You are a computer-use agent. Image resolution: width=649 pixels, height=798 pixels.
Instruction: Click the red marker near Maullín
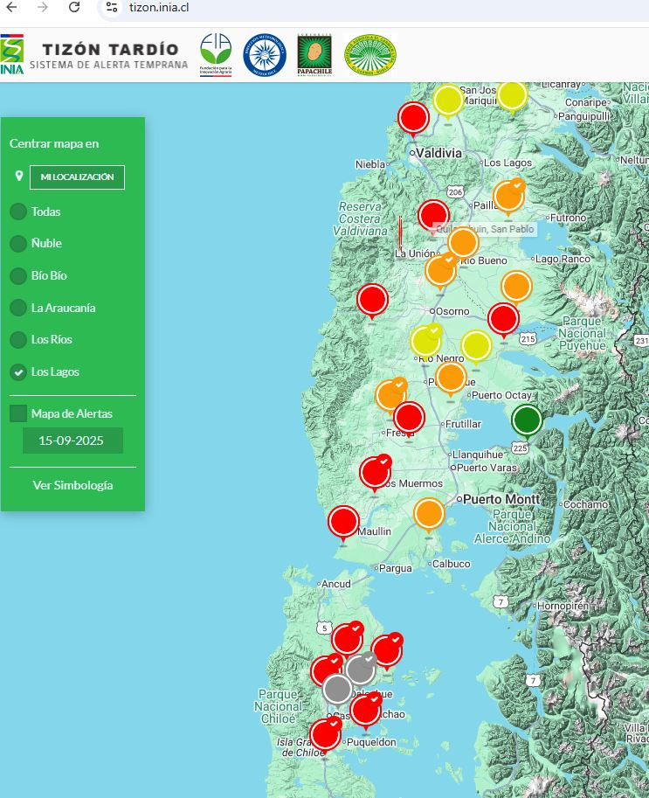click(x=343, y=523)
